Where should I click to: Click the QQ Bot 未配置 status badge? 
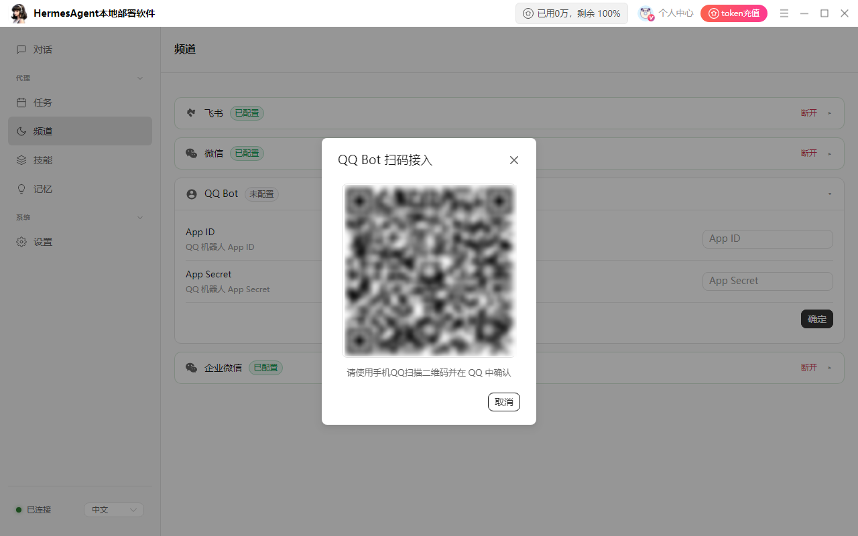(261, 194)
